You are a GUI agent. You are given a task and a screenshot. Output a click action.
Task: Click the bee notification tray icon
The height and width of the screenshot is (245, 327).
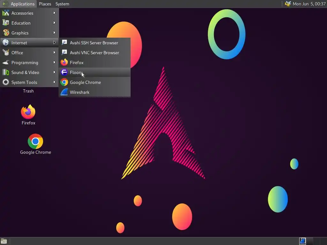tap(288, 4)
